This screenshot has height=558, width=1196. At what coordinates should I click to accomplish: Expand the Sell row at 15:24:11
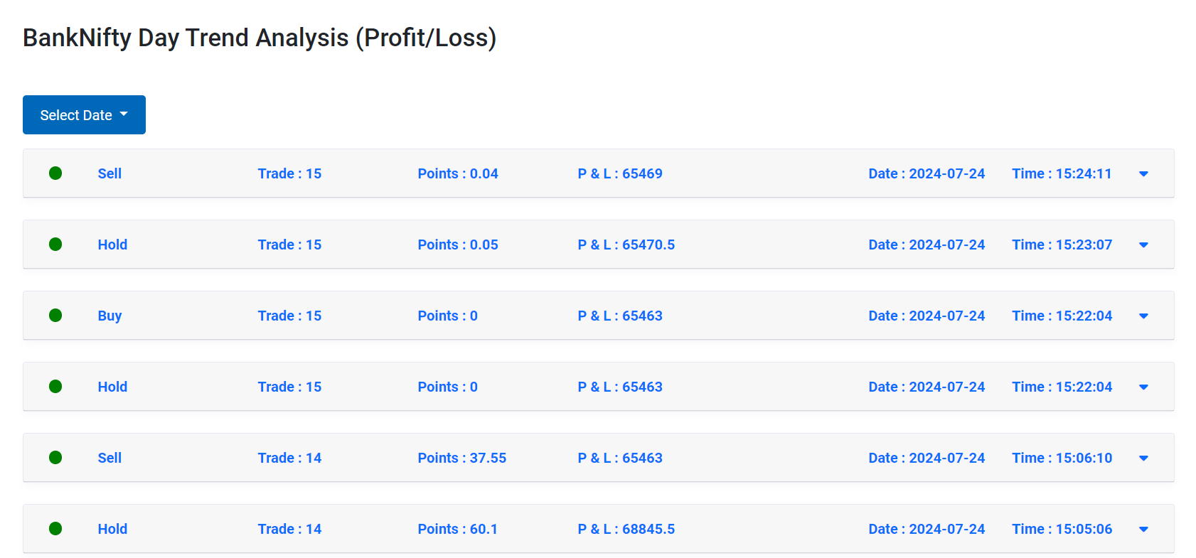[x=1143, y=173]
